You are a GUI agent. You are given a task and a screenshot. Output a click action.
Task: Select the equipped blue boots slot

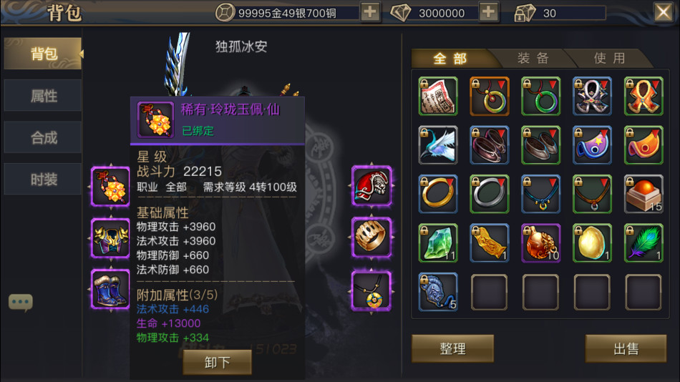(110, 289)
